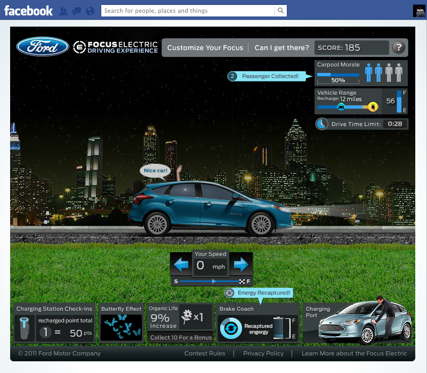Open the Butterfly Effect butterflies panel
Screen dimensions: 427x373
[121, 328]
